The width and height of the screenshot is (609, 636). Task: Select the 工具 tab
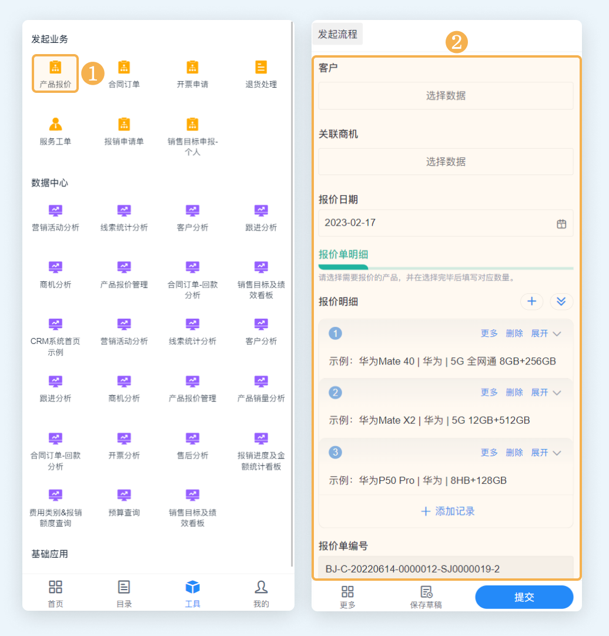192,594
